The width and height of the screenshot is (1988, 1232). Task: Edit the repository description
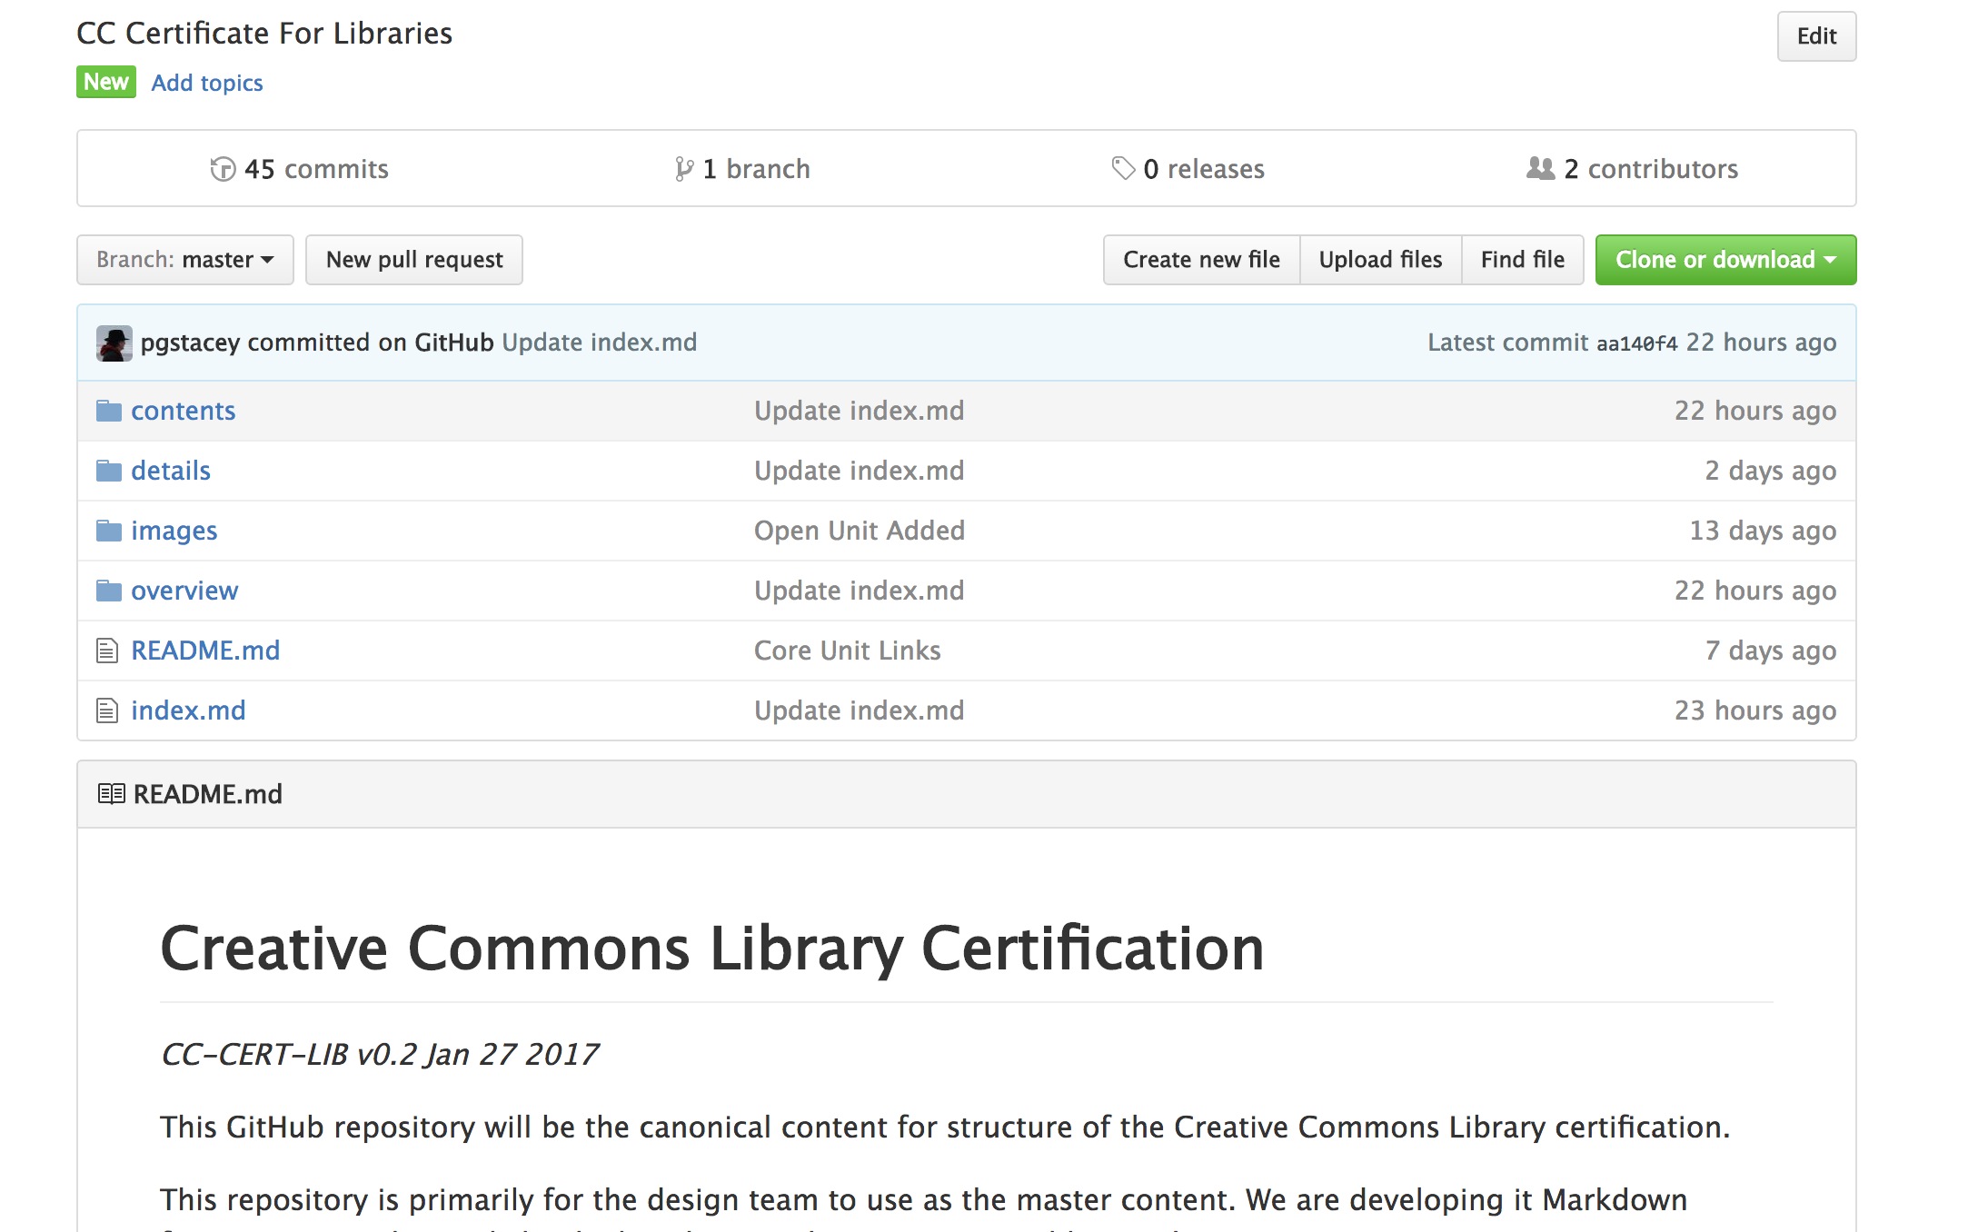click(1816, 36)
